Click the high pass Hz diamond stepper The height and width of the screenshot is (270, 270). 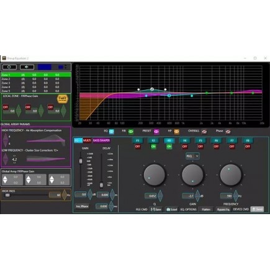(65, 195)
